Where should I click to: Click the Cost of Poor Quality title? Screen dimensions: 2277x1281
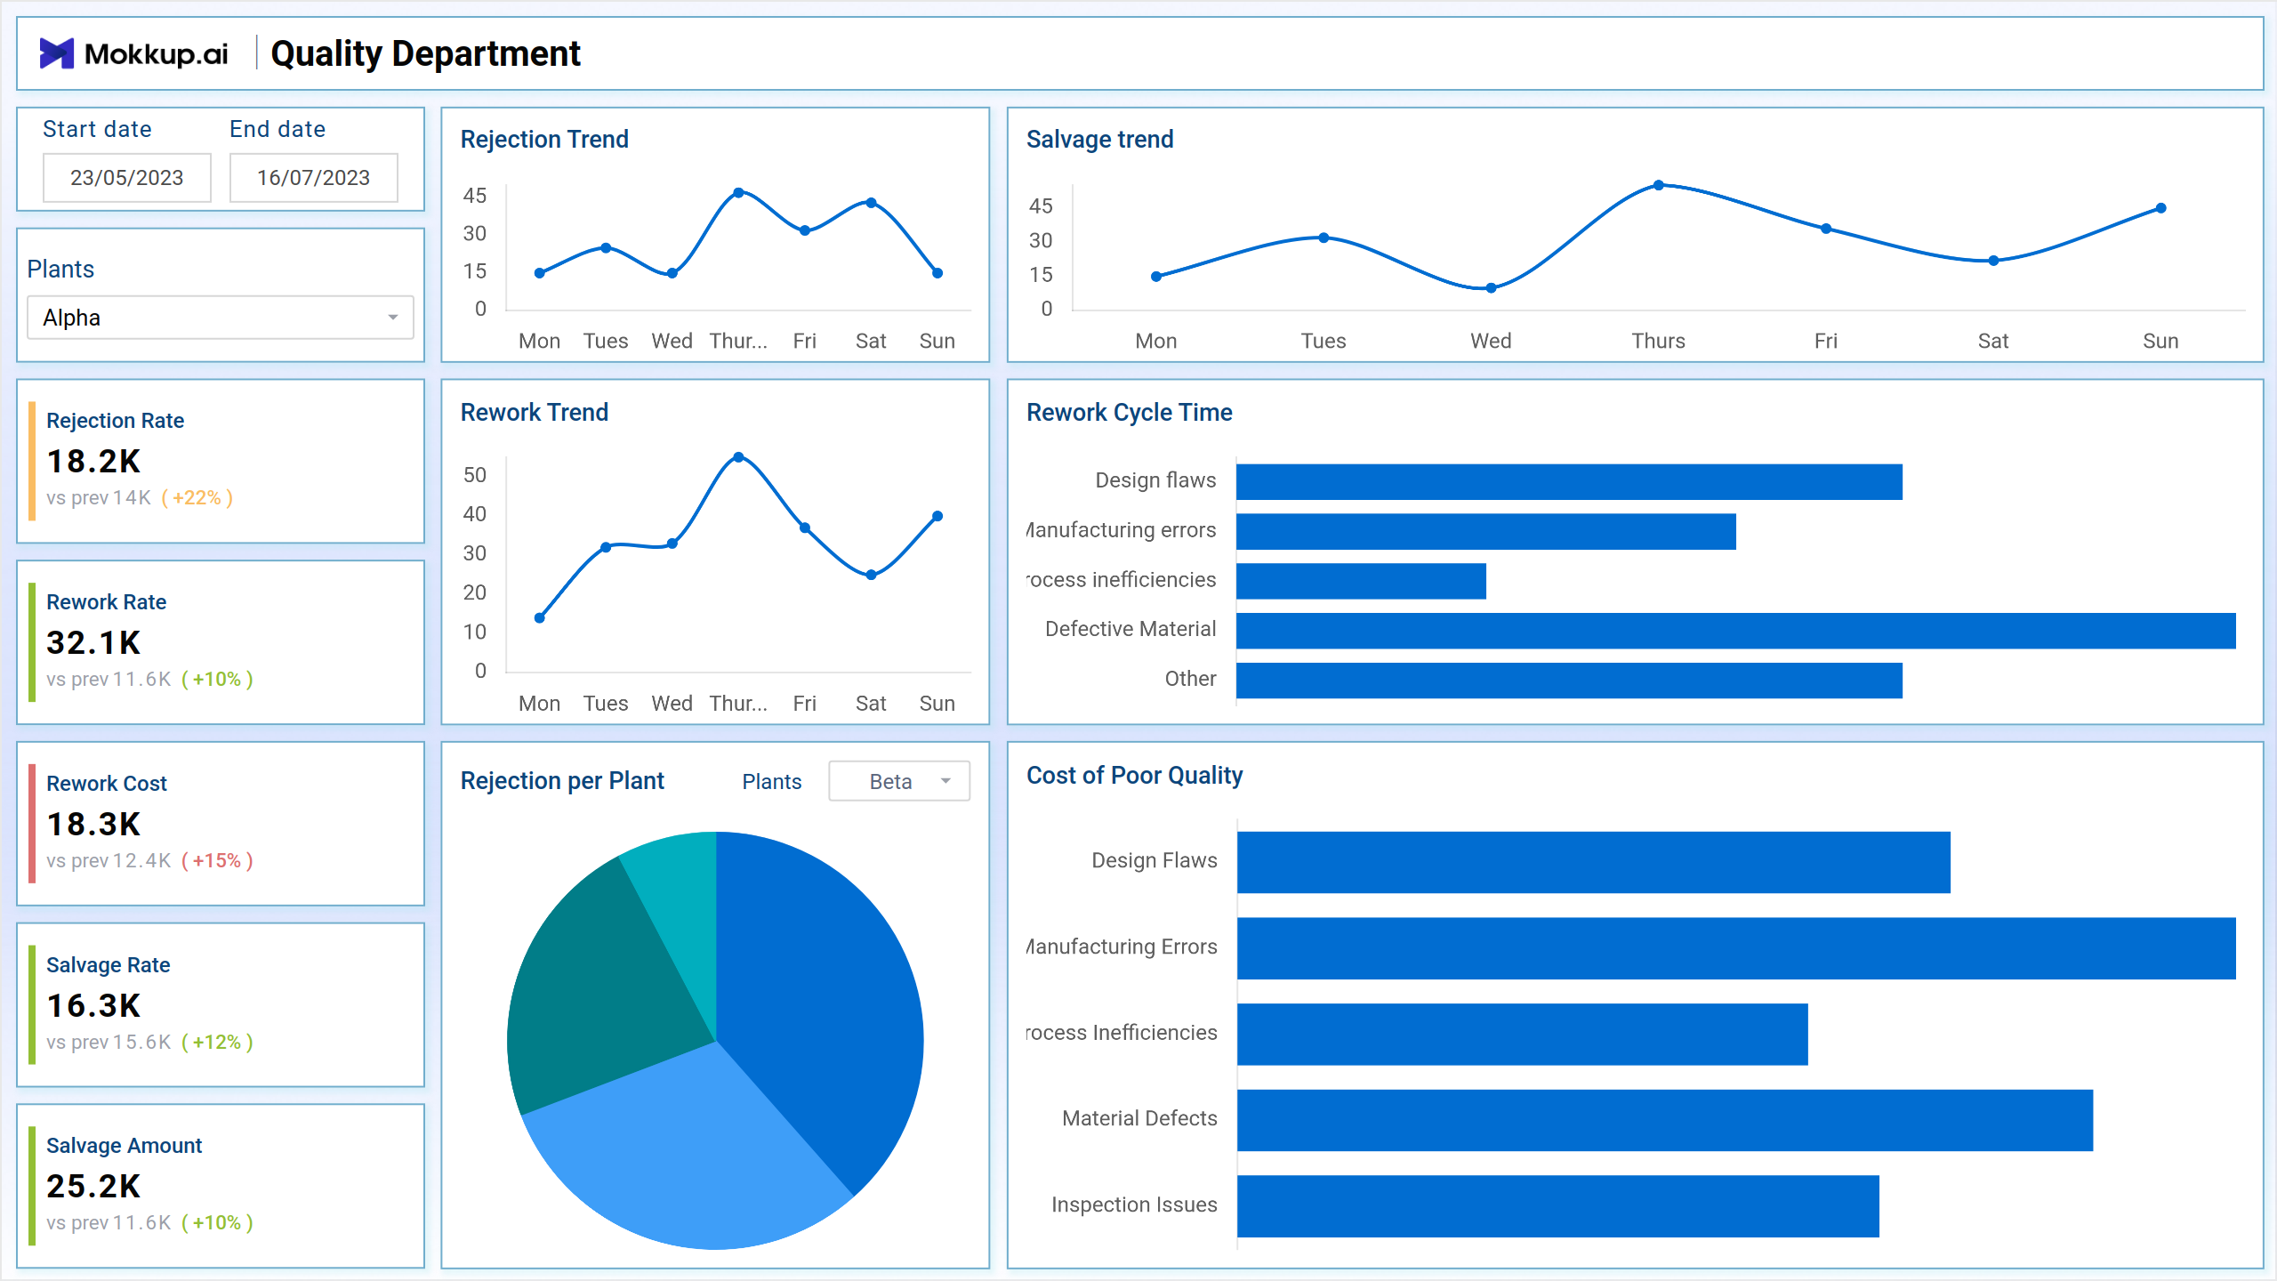pos(1134,775)
